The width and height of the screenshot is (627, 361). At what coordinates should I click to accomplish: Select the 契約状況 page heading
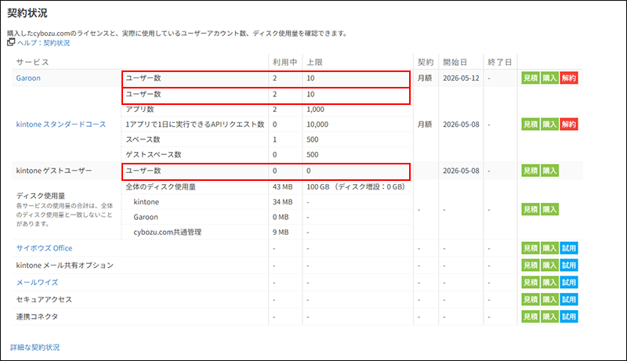click(x=27, y=13)
